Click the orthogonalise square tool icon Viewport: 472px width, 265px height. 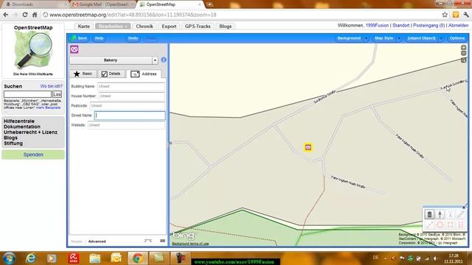pyautogui.click(x=450, y=225)
